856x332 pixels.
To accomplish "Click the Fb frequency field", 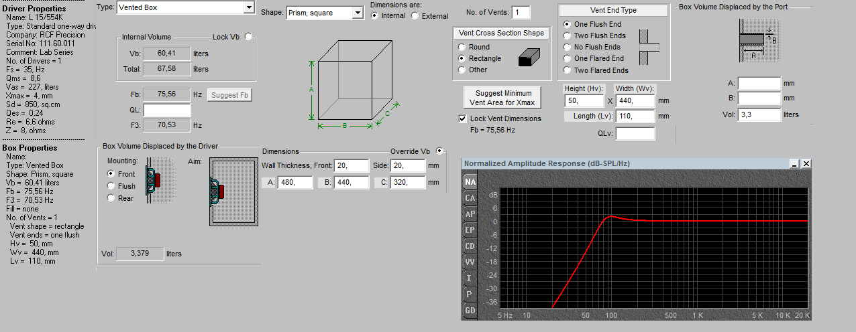I will [x=166, y=94].
